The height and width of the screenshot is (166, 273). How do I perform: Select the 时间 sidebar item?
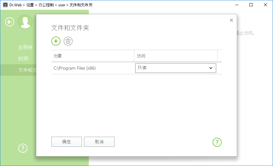pyautogui.click(x=23, y=59)
